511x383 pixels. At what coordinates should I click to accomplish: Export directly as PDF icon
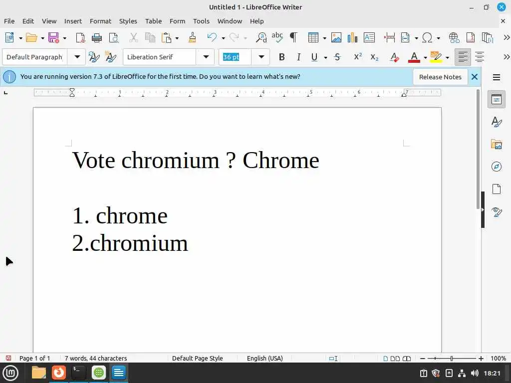[x=80, y=38]
